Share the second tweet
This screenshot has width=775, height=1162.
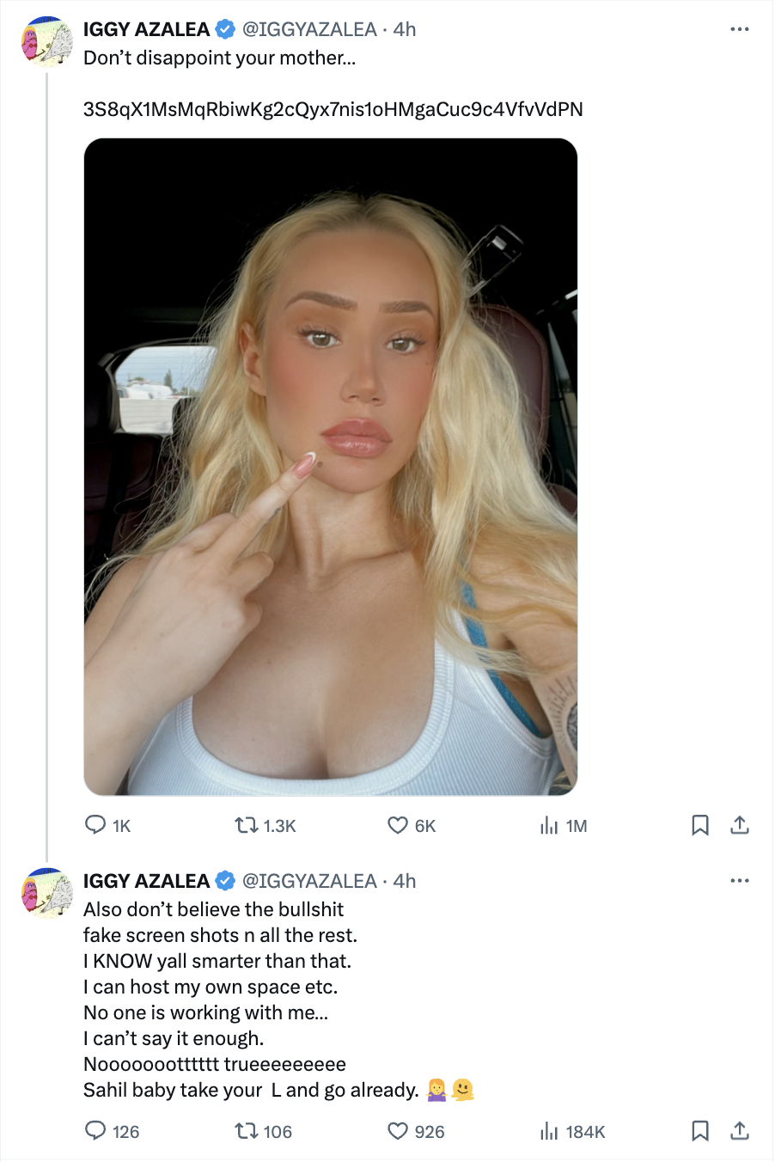[x=740, y=1131]
